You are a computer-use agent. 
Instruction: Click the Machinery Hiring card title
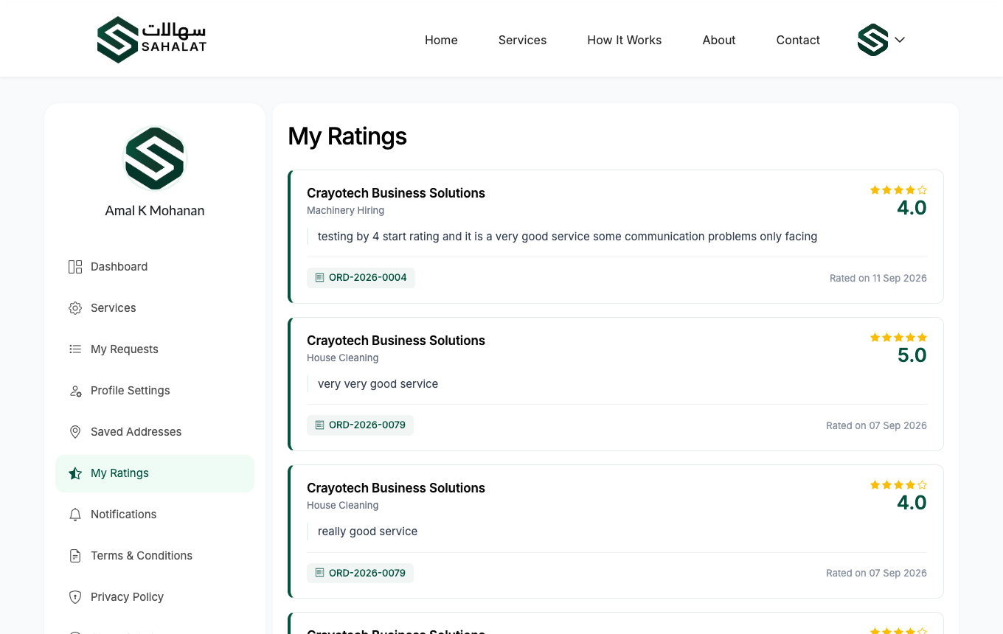click(396, 193)
